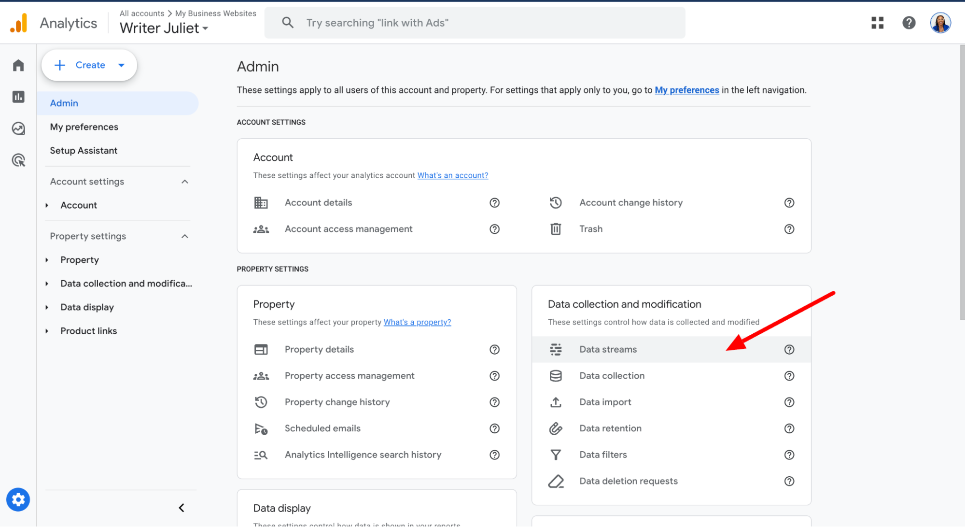Open the Home icon in left rail

18,65
